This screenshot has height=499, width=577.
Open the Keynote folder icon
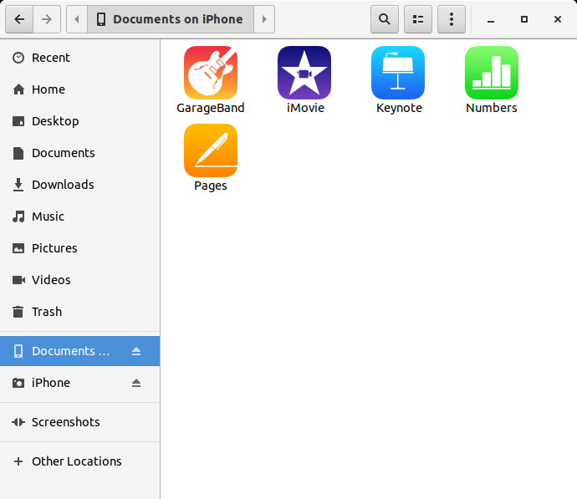point(398,73)
